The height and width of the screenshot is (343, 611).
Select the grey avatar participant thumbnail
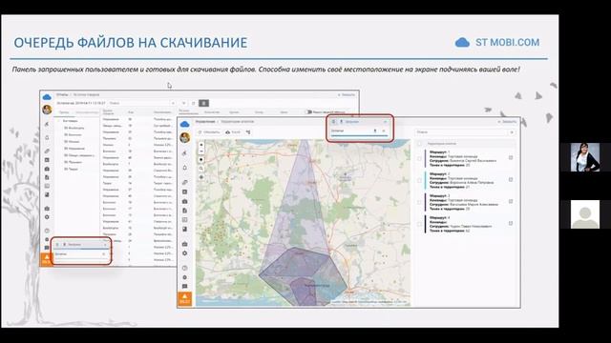(585, 214)
